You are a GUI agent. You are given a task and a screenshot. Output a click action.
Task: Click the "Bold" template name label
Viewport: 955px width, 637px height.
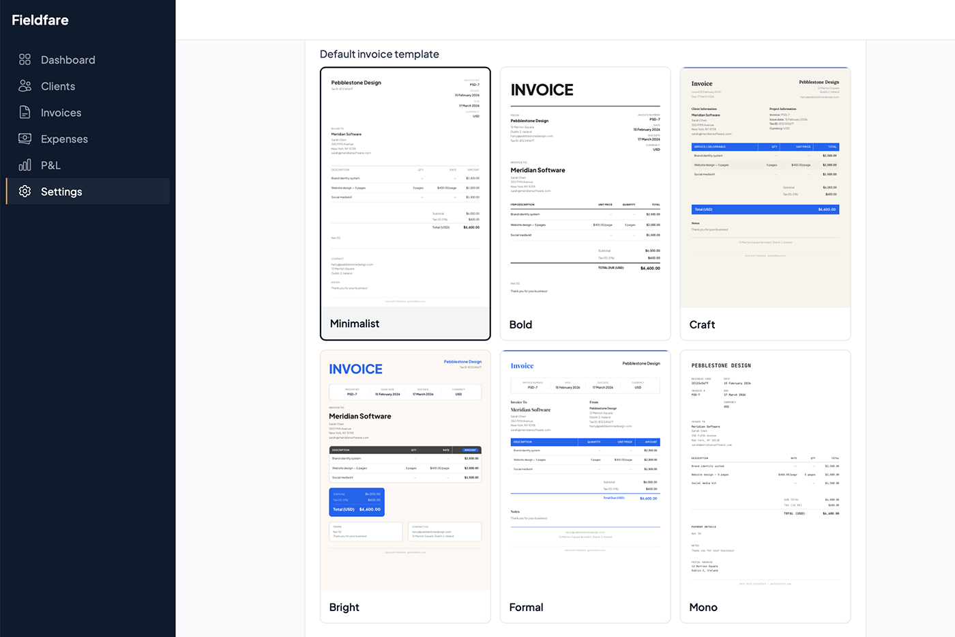click(x=520, y=325)
